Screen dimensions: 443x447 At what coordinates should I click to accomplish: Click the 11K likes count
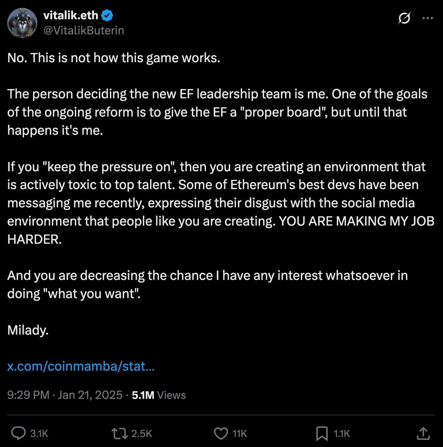pyautogui.click(x=240, y=434)
